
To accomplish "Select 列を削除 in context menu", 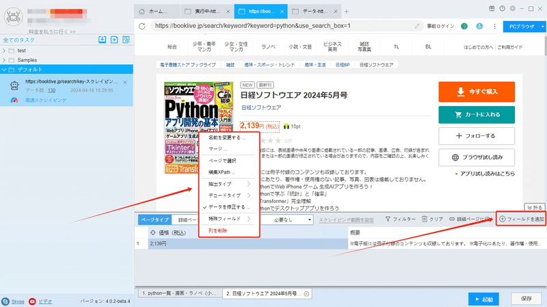I will 228,230.
